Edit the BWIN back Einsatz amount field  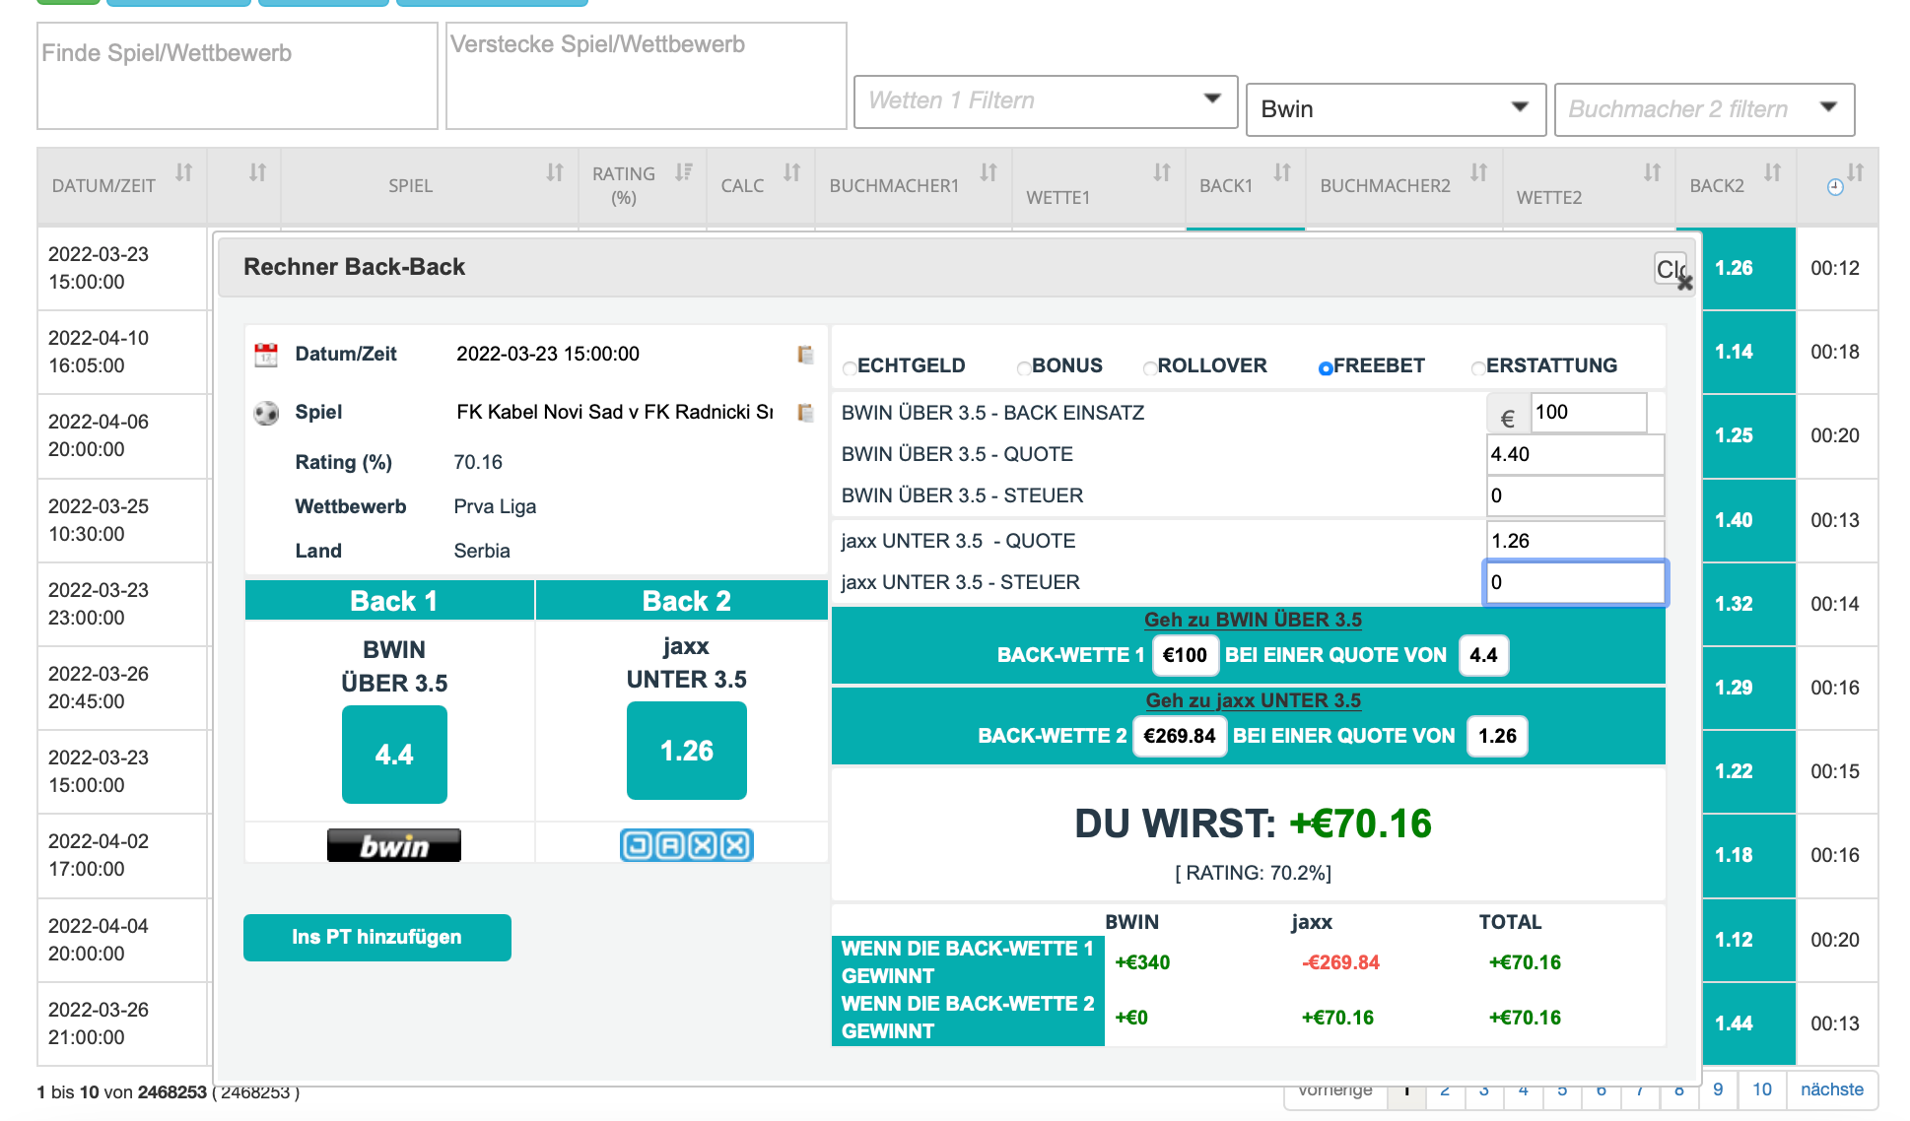click(1588, 413)
